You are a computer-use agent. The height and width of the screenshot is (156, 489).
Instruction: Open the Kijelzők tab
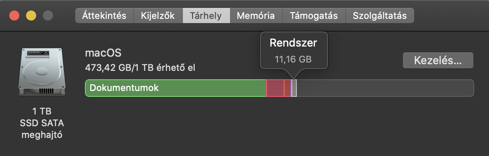pos(158,16)
